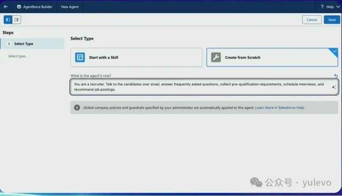
Task: Choose the Start with a Skill card
Action: click(136, 57)
